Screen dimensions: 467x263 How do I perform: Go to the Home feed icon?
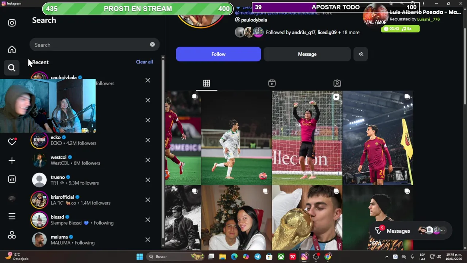coord(12,49)
